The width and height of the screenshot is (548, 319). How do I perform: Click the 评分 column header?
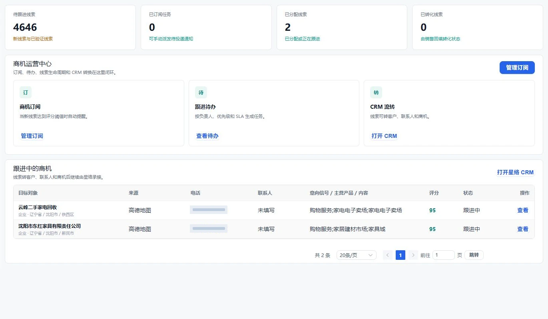pos(434,193)
